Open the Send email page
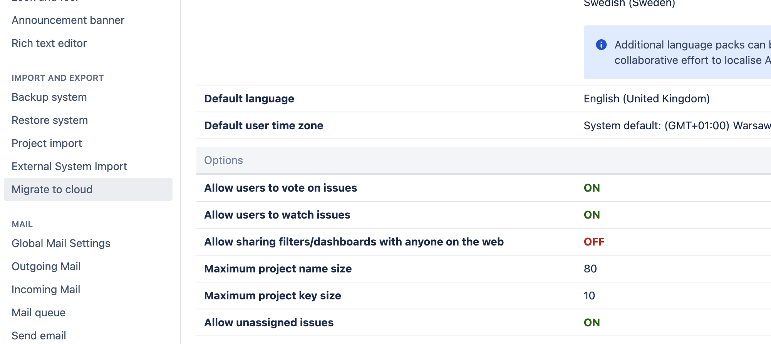Viewport: 771px width, 344px height. coord(39,335)
